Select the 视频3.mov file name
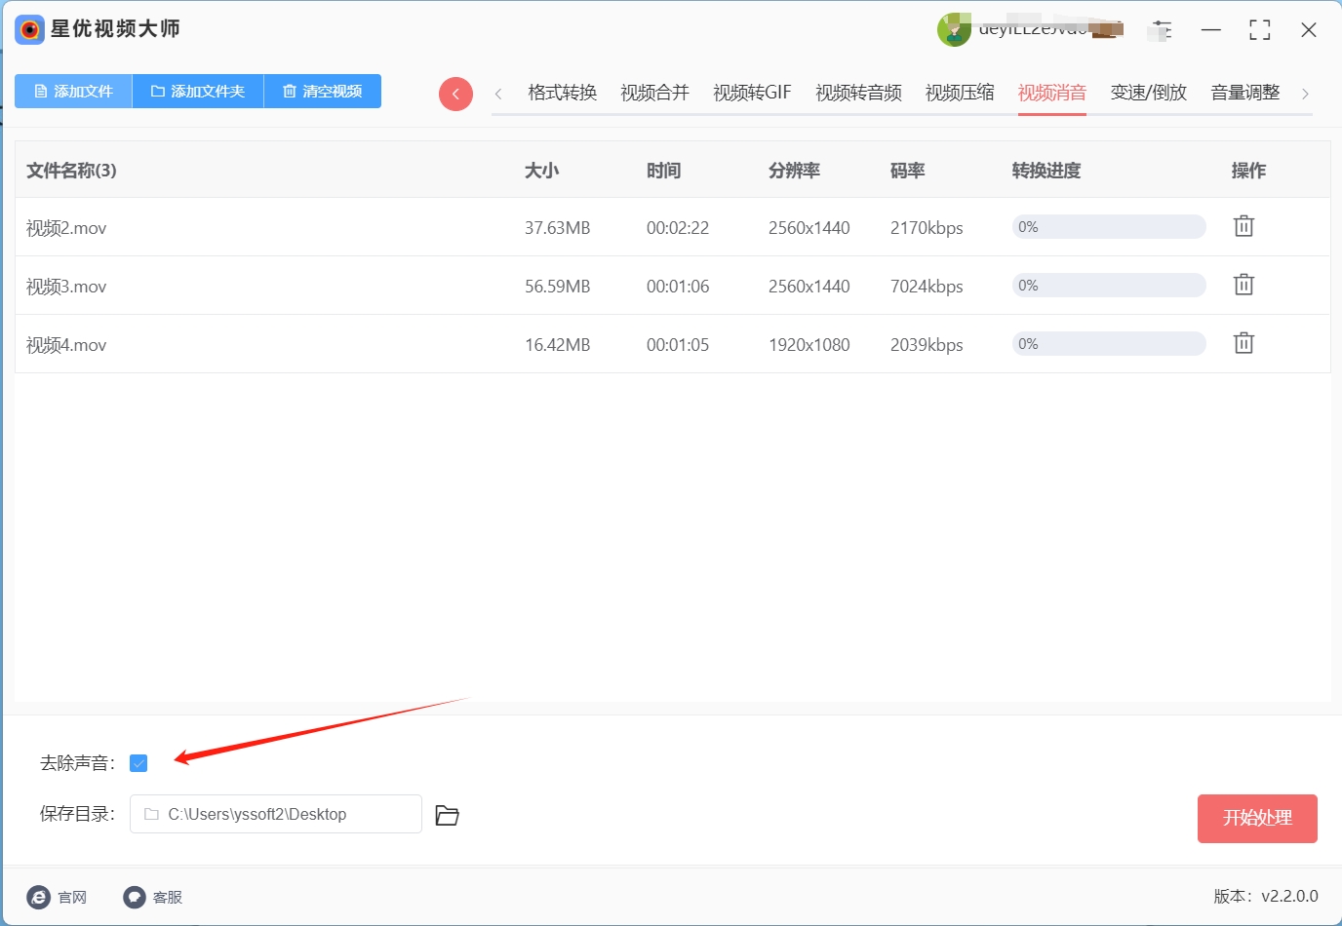This screenshot has height=926, width=1342. tap(66, 287)
